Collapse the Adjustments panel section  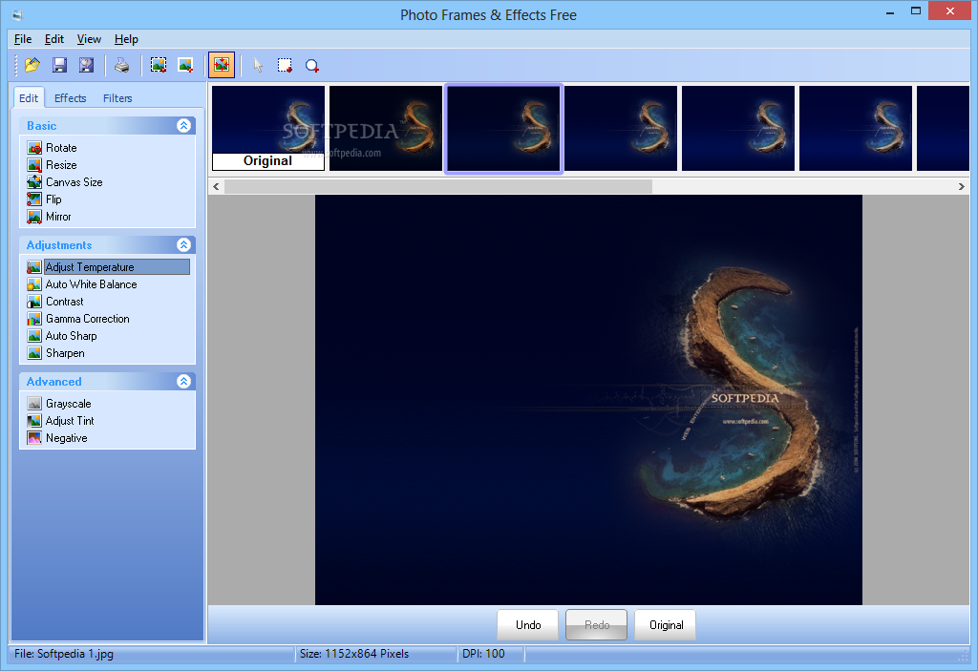(x=183, y=244)
